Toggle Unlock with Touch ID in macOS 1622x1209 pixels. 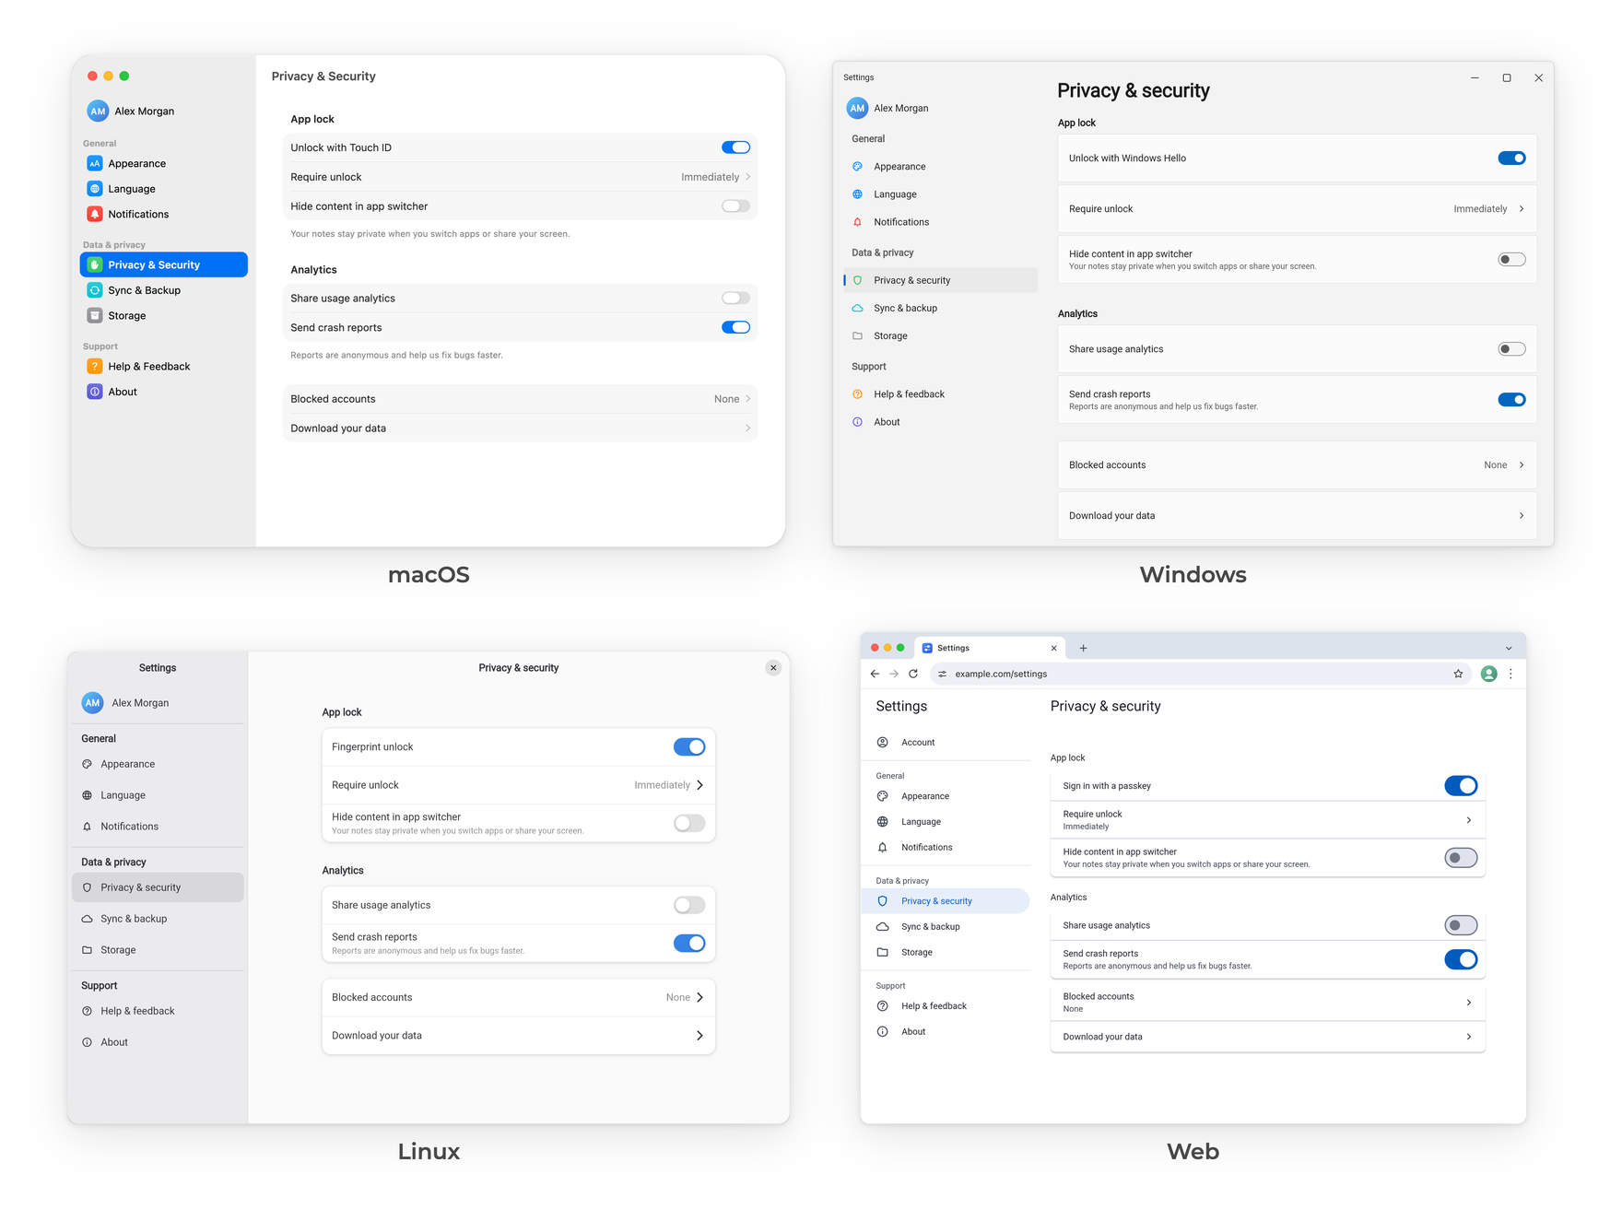[735, 147]
